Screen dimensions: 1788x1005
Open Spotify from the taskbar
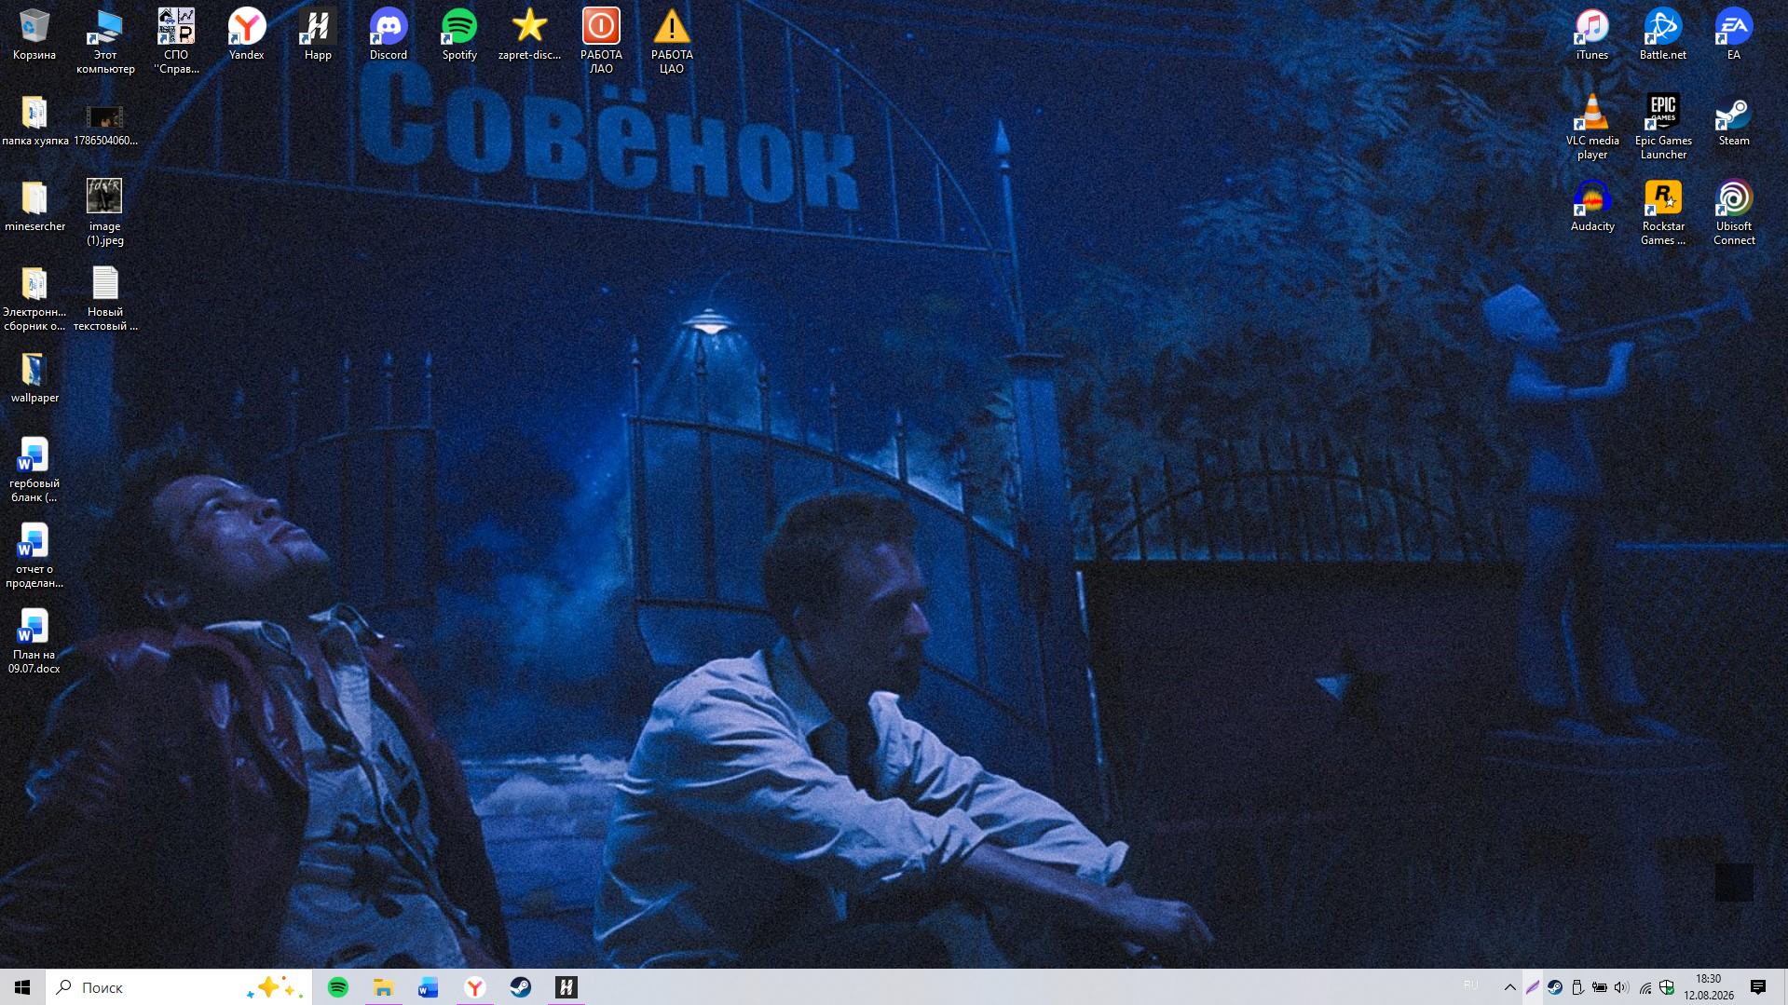coord(338,987)
